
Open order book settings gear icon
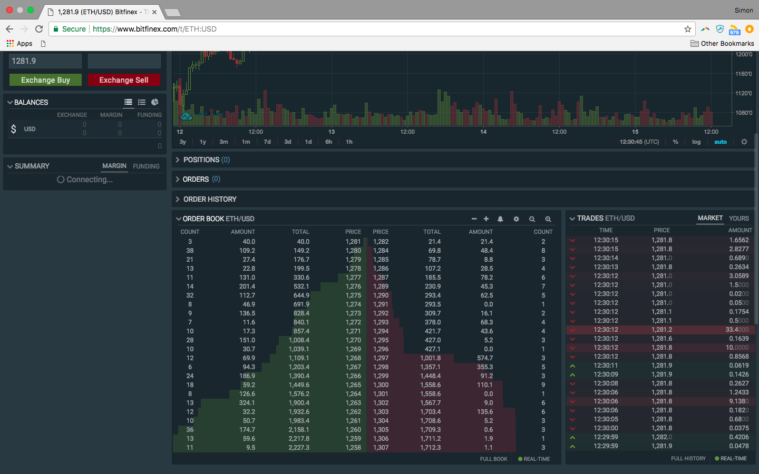[516, 219]
